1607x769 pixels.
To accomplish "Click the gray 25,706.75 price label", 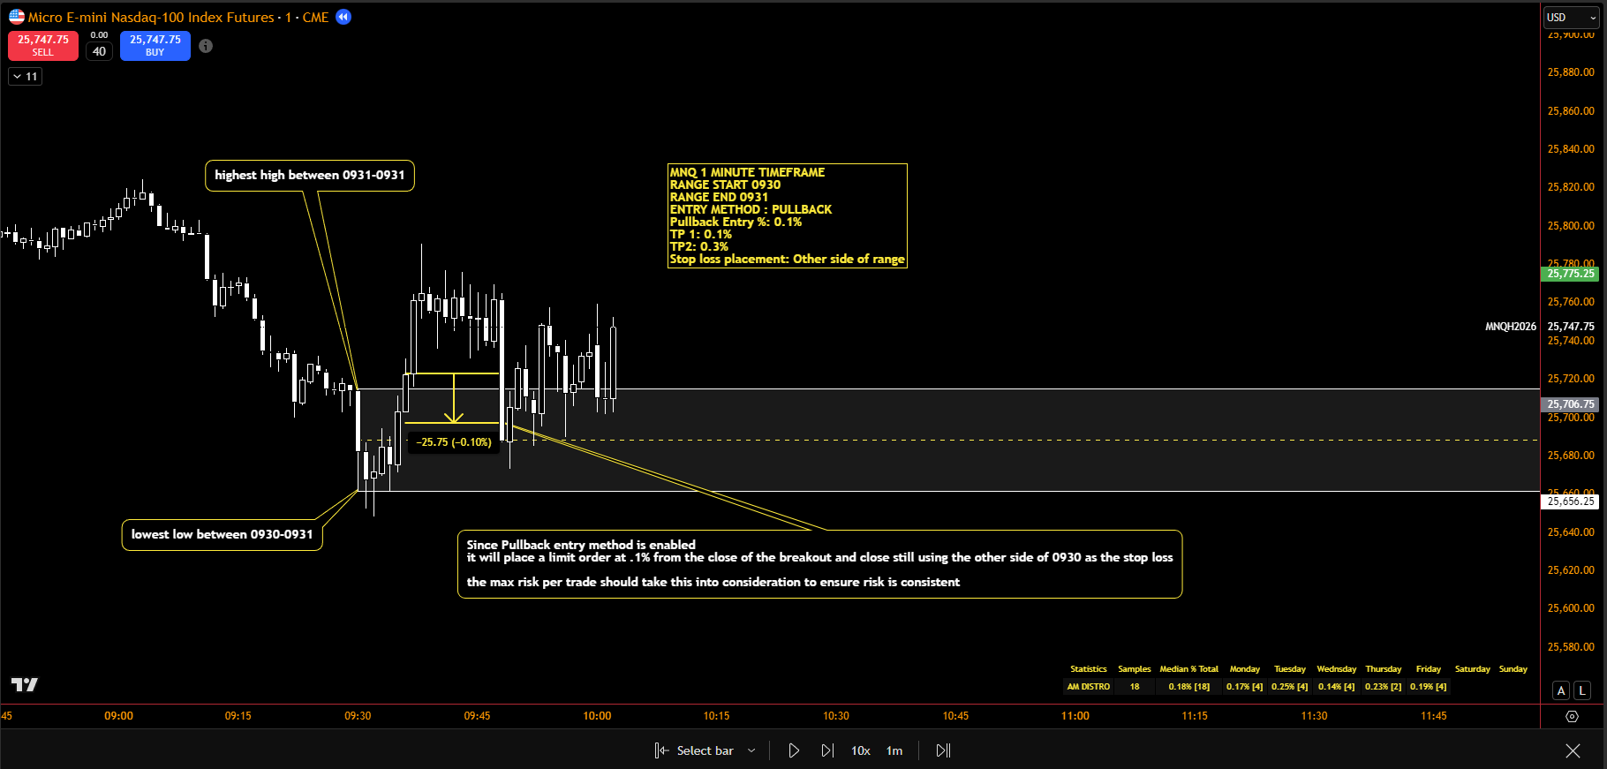I will (1571, 404).
